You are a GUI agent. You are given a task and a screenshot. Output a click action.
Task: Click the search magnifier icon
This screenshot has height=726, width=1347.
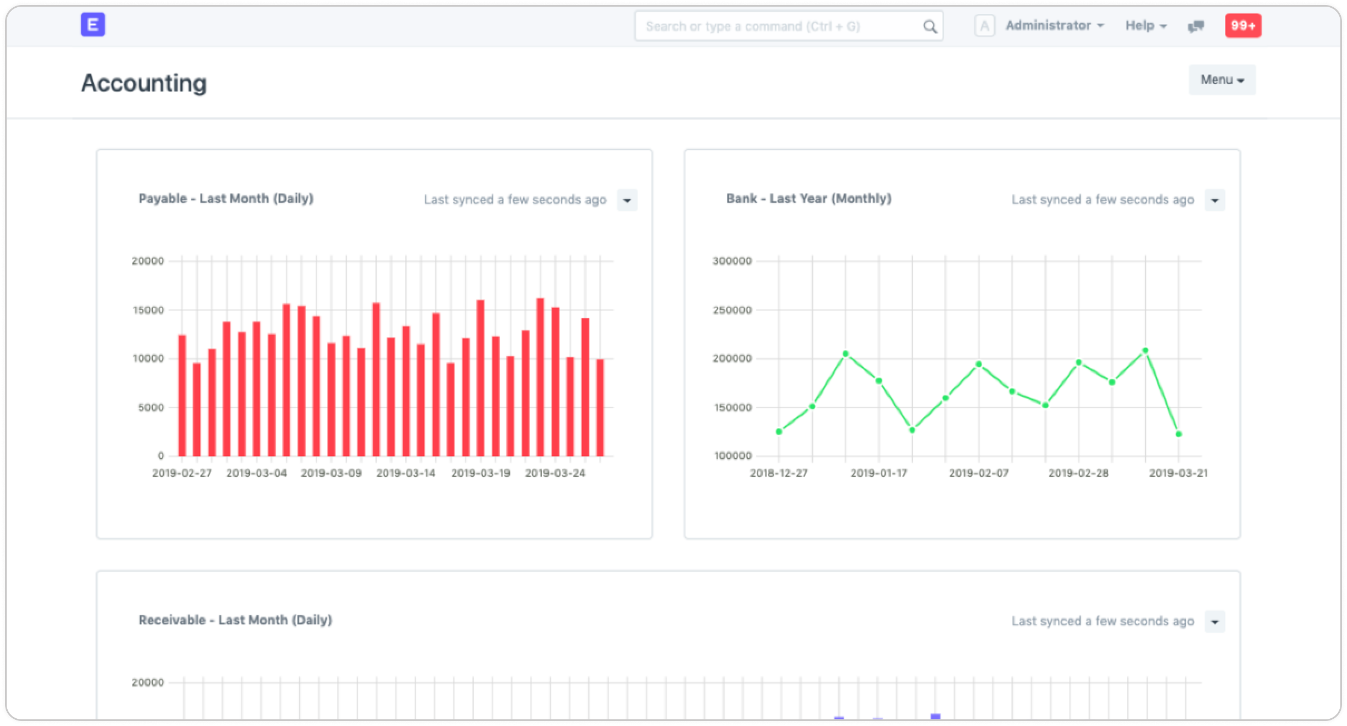point(930,26)
